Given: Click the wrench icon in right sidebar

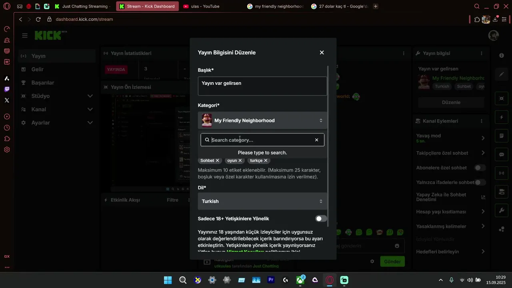Looking at the screenshot, I should tap(502, 210).
